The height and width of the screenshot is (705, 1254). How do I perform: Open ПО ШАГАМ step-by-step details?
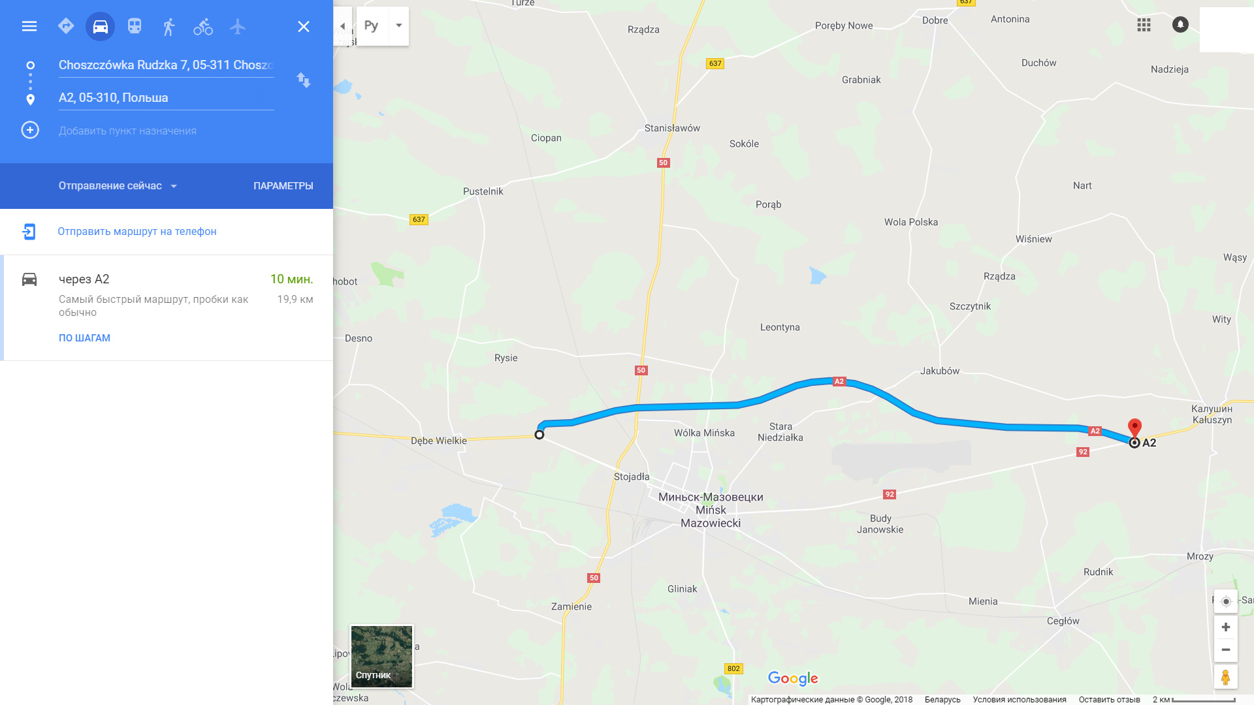84,338
